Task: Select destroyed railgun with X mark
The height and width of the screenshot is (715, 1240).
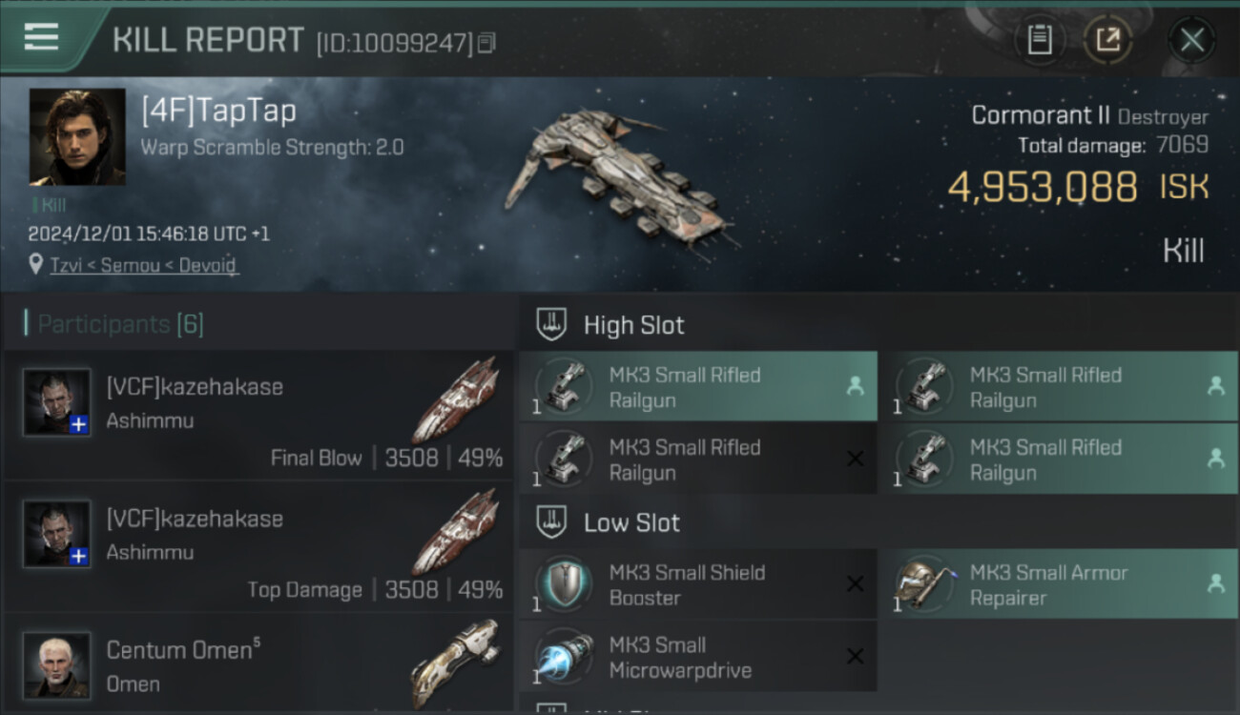Action: tap(698, 460)
